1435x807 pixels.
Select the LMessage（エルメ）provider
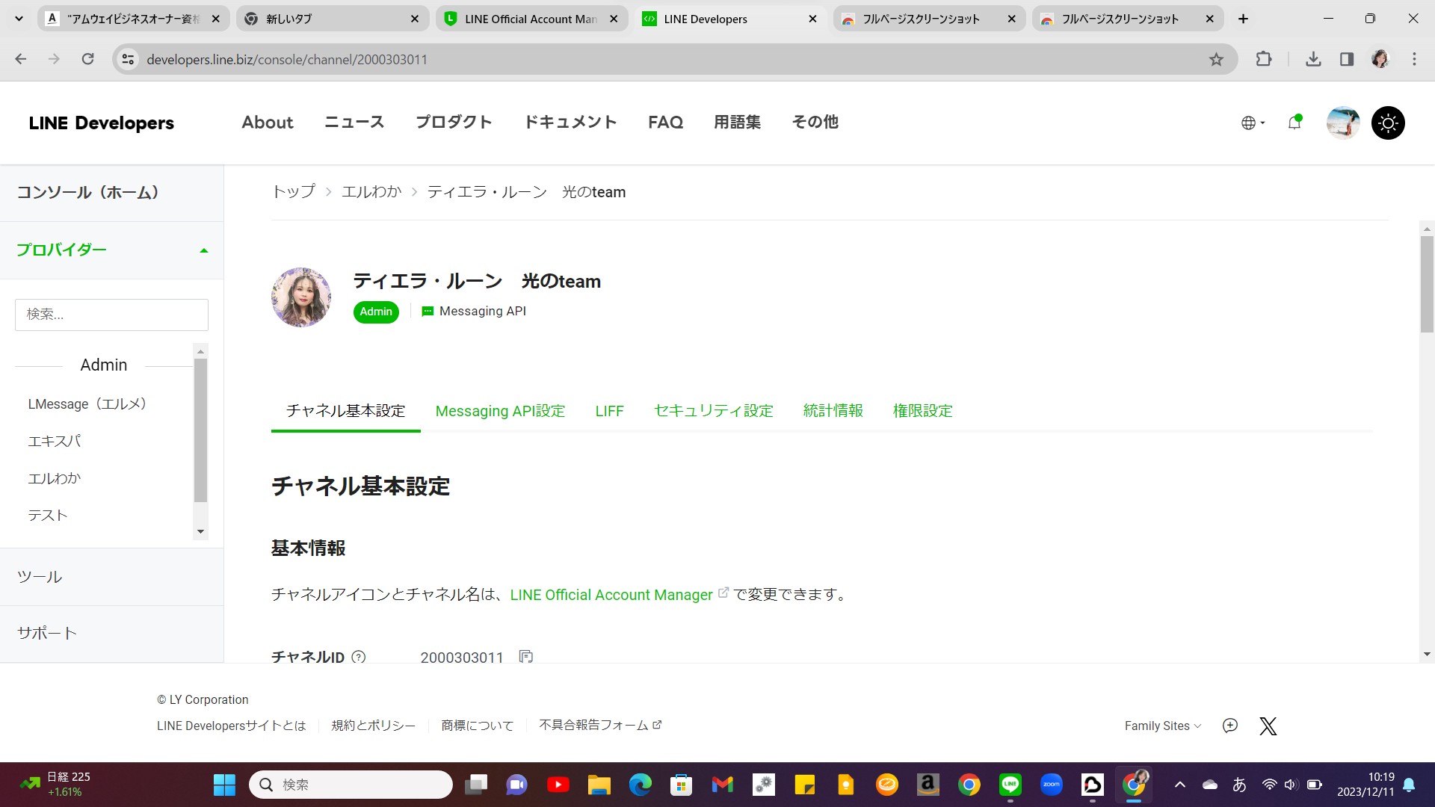point(87,404)
